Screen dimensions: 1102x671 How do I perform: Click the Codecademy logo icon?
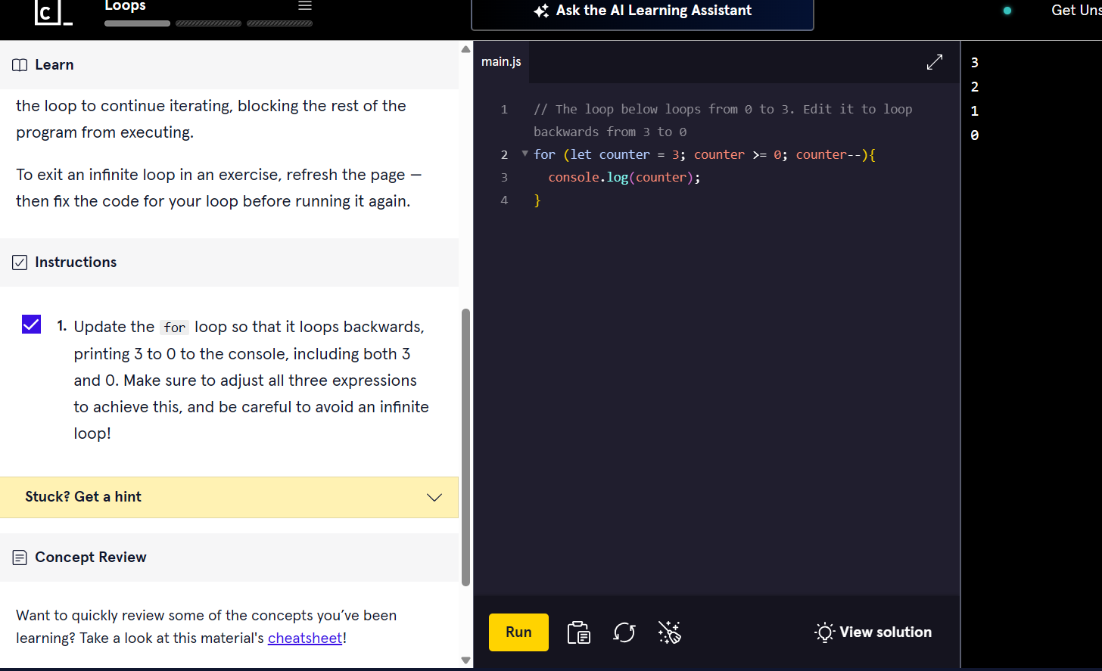53,12
